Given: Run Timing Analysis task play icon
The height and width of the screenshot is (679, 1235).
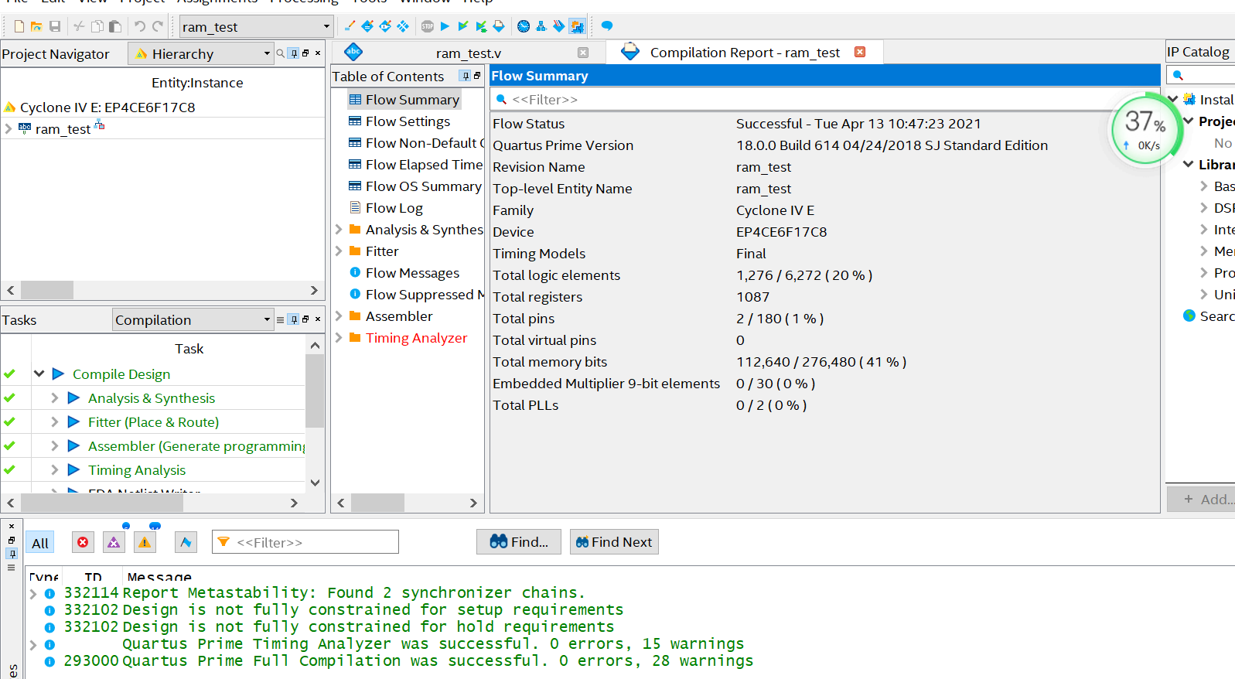Looking at the screenshot, I should click(73, 469).
